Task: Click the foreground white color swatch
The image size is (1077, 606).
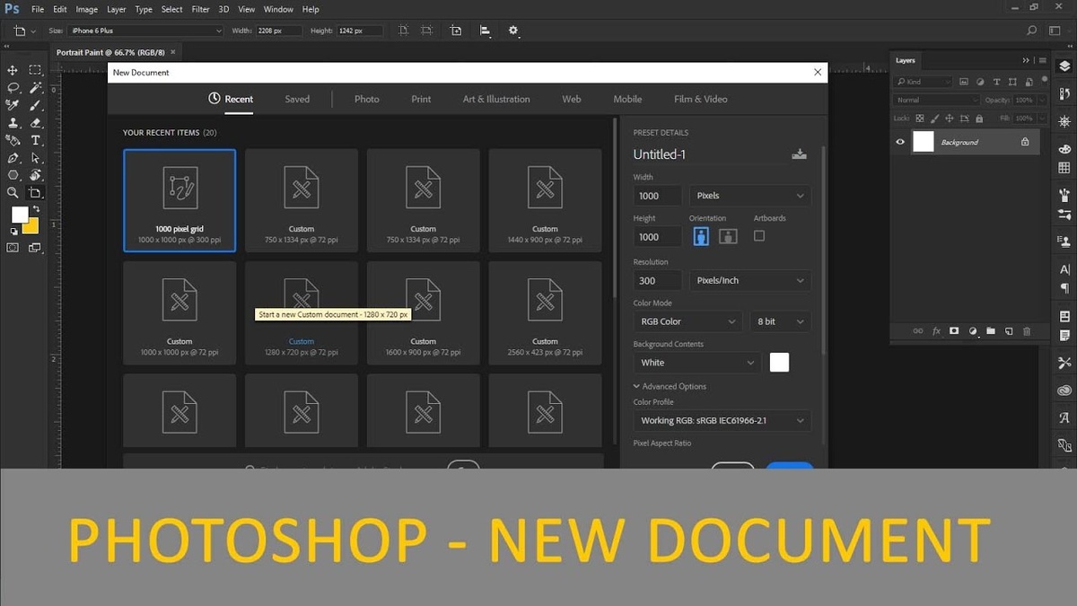Action: pos(19,215)
